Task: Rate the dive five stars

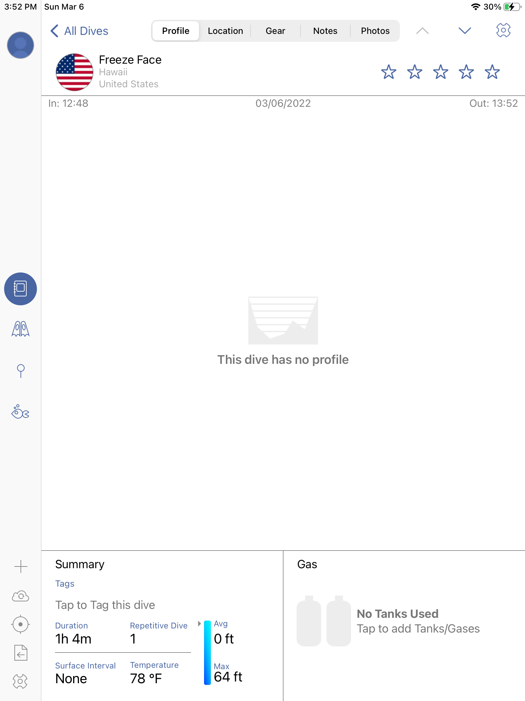Action: [492, 72]
